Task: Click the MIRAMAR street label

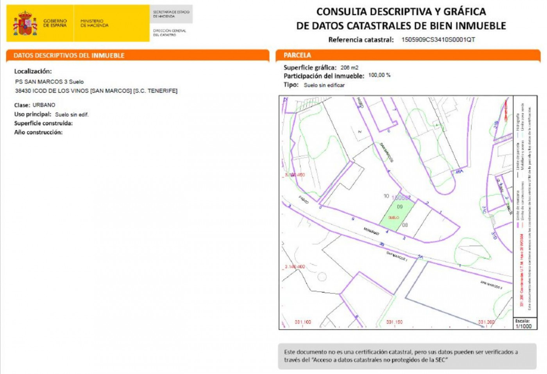Action: (371, 231)
